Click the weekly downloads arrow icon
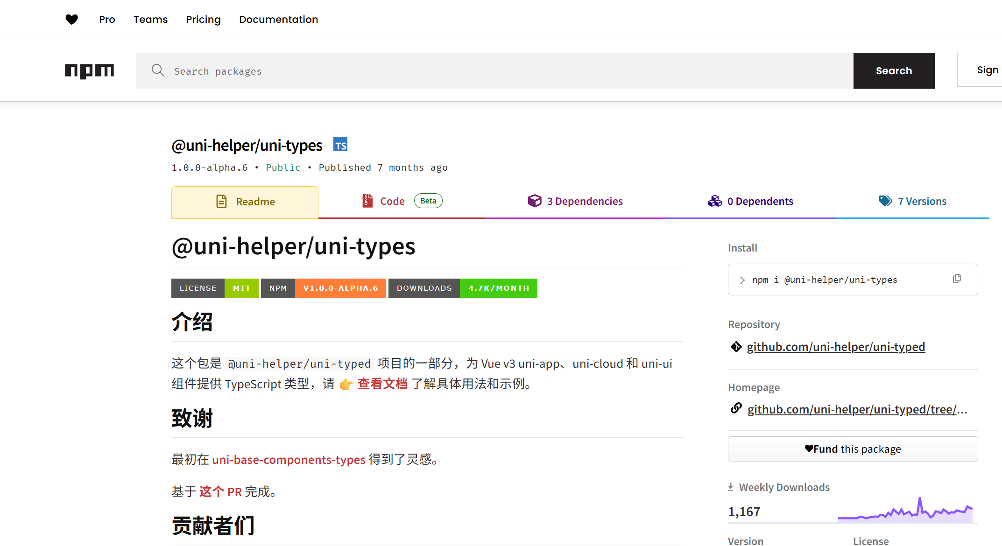The image size is (1002, 546). [731, 487]
